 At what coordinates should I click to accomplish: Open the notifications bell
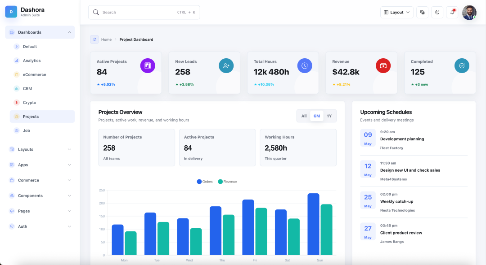[x=452, y=13]
